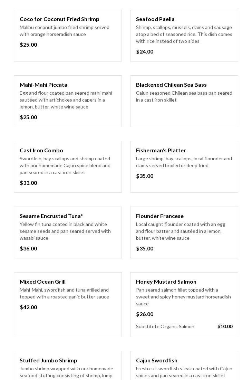Screen dimensions: 252x380
Task: Click the Mahi-Mahi Piccata title
Action: point(43,85)
